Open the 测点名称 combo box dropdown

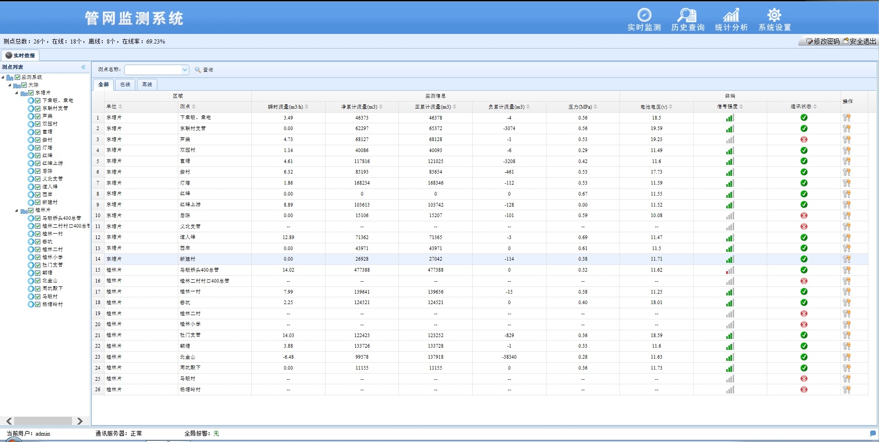(x=185, y=70)
